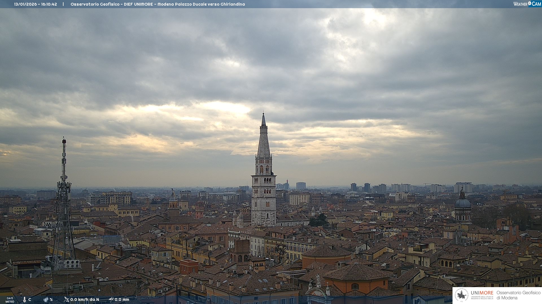Click the rain umbrella precipitation icon
The width and height of the screenshot is (542, 304).
tap(111, 299)
